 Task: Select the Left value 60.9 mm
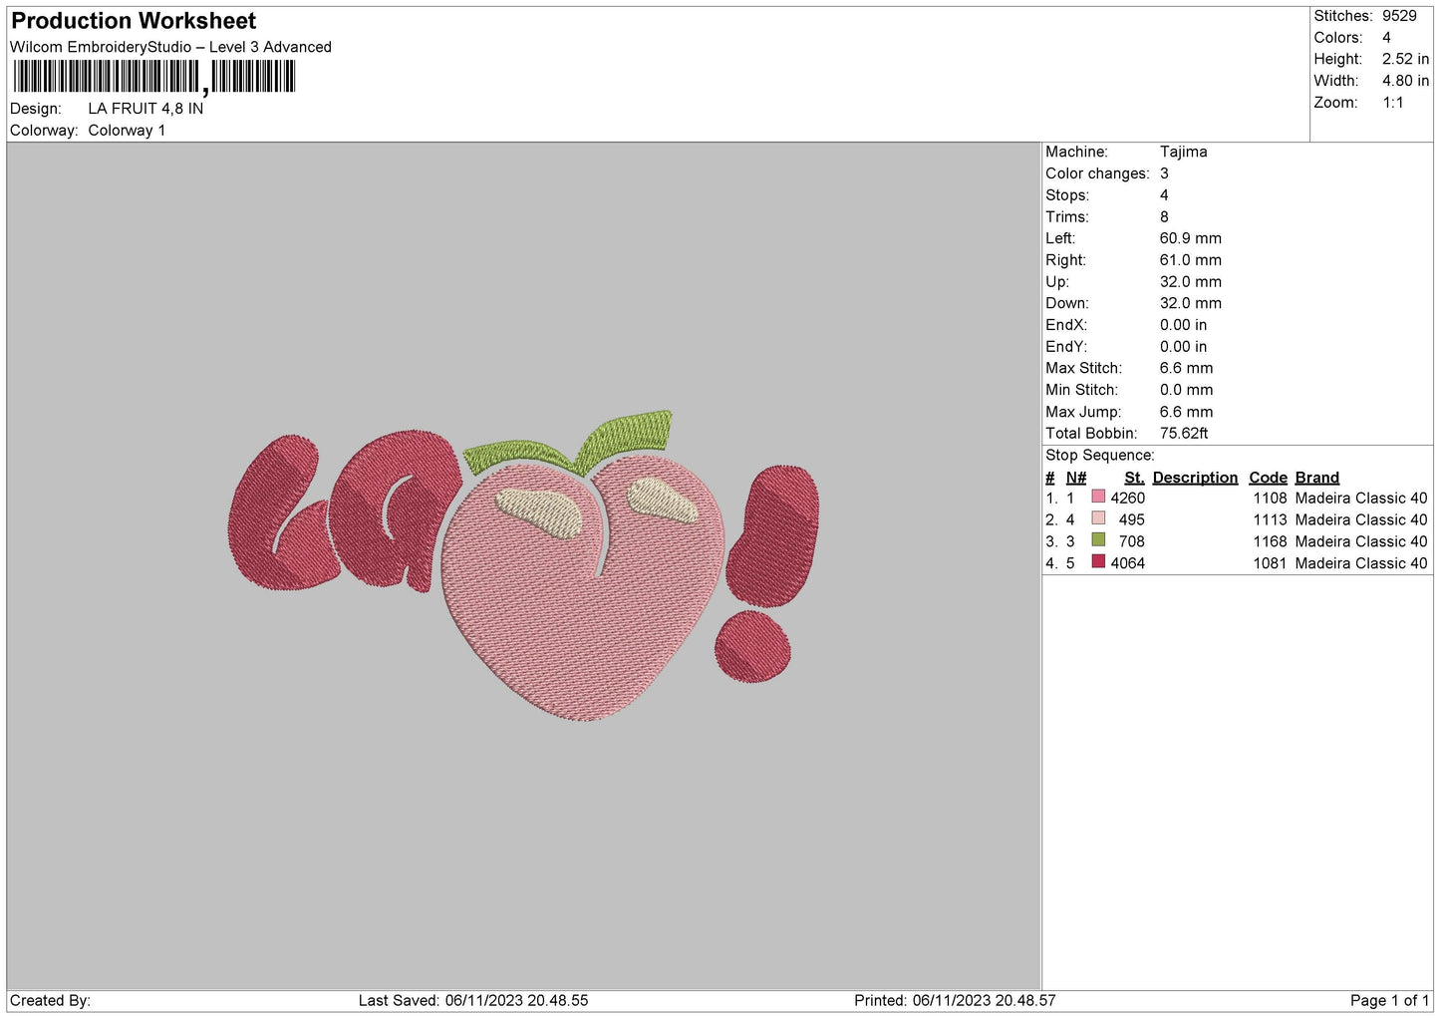click(x=1190, y=238)
